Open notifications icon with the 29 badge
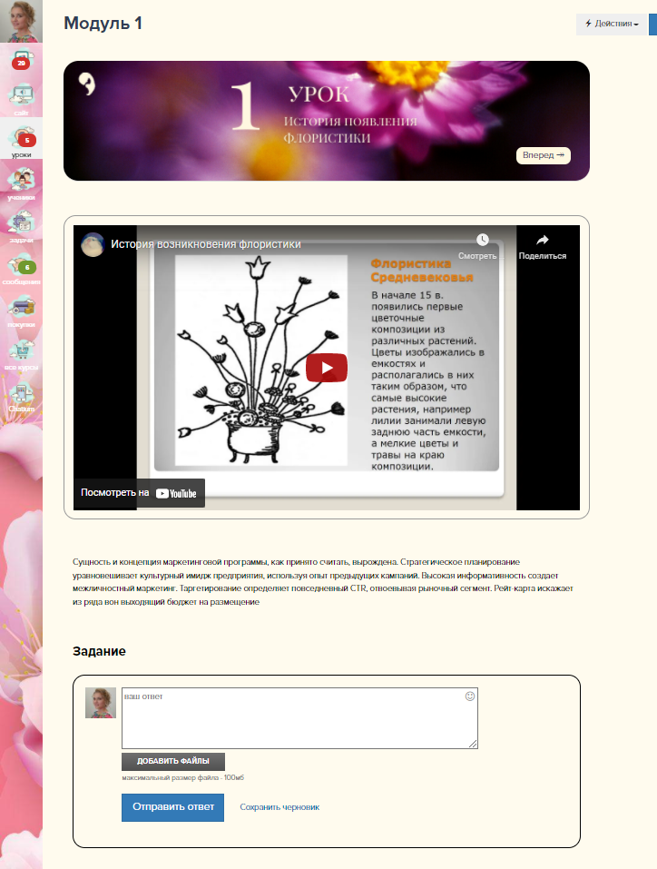 21,61
